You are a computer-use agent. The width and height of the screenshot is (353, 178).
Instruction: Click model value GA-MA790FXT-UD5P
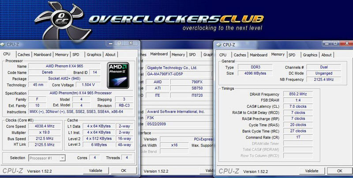(178, 74)
